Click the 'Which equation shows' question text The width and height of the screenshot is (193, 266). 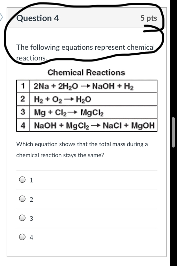pos(82,150)
